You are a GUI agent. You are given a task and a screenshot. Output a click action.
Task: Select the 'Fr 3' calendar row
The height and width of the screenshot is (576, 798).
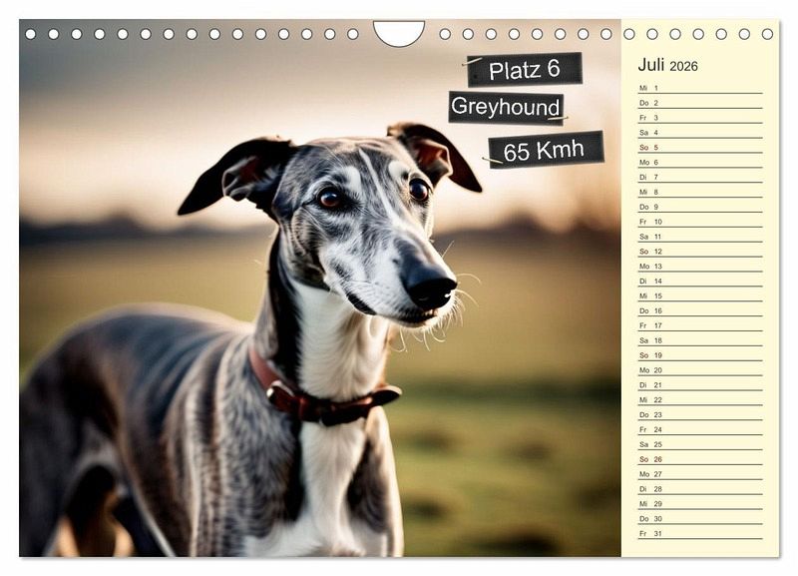[x=700, y=118]
